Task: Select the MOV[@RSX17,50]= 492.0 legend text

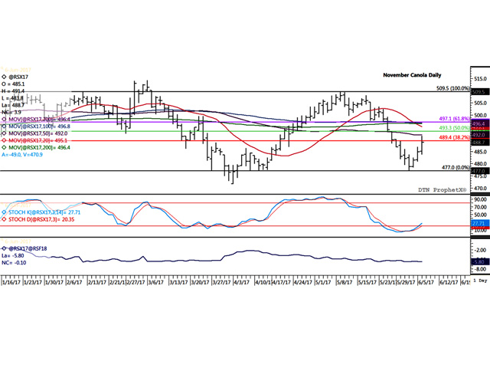Action: tap(38, 133)
